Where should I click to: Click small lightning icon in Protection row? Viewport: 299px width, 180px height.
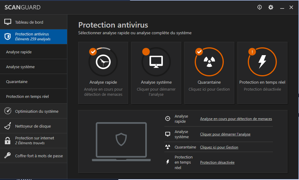click(x=168, y=162)
